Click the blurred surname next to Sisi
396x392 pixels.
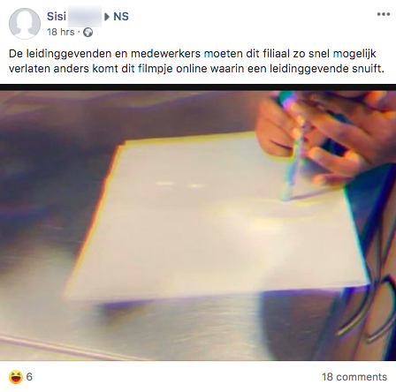(85, 17)
